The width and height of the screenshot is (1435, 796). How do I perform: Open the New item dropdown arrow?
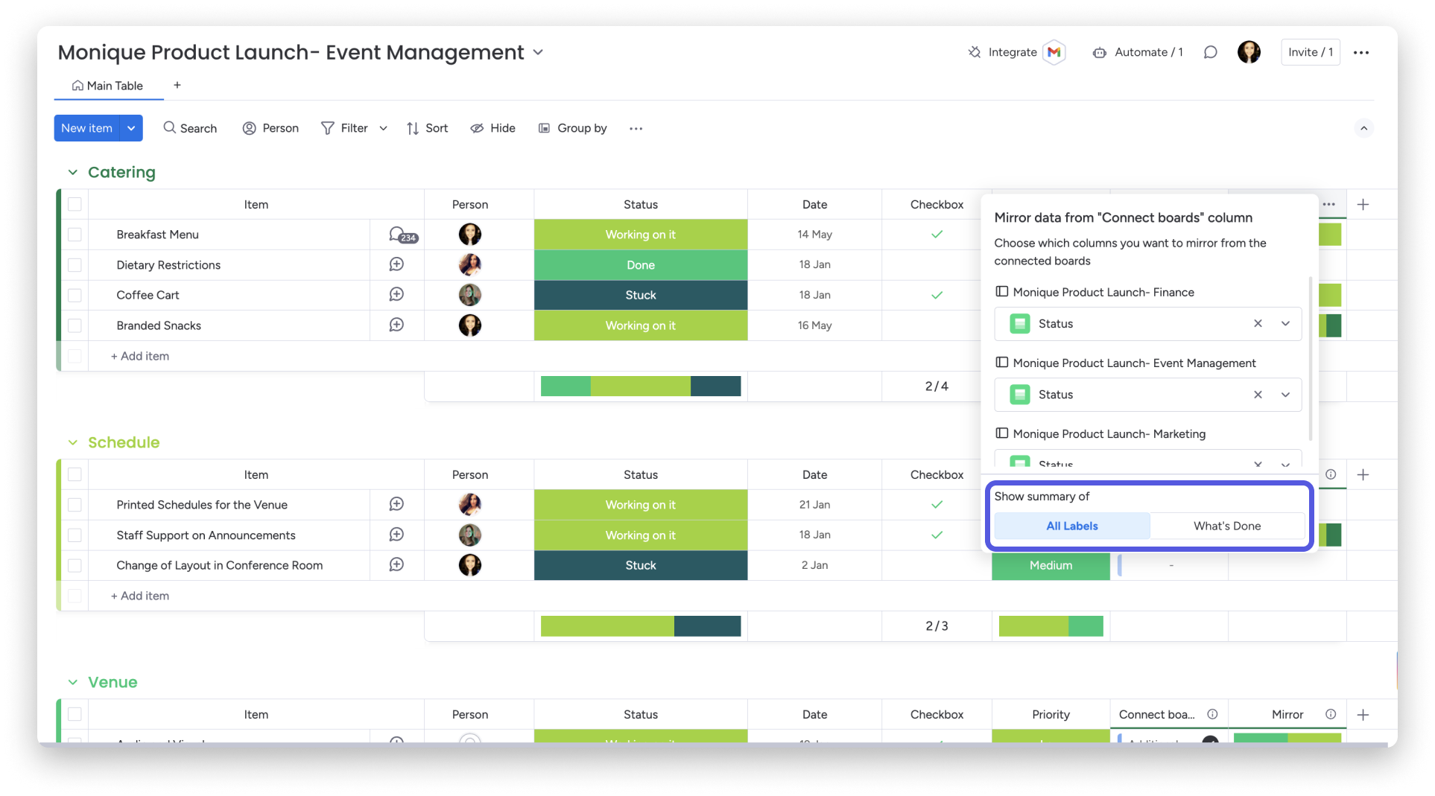tap(131, 128)
